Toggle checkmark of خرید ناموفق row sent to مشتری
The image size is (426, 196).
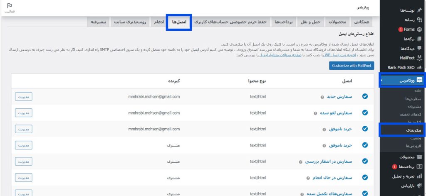coord(365,145)
